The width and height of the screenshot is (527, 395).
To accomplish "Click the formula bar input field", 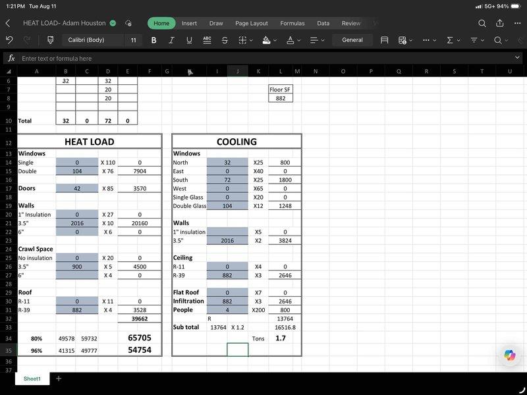I will pyautogui.click(x=265, y=59).
